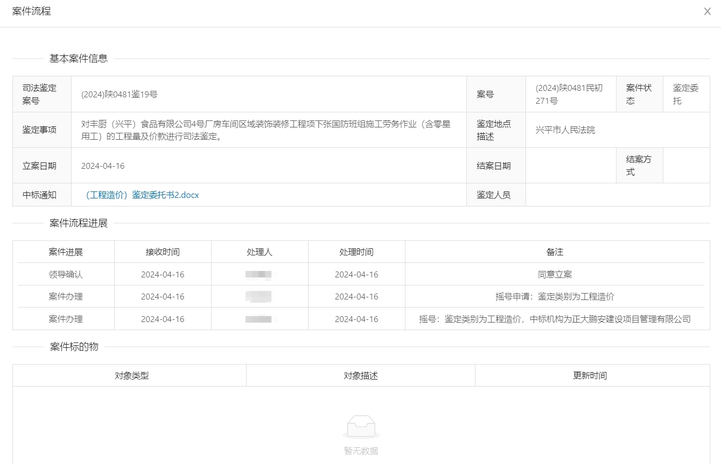The image size is (721, 464).
Task: Click the empty-data inbox icon
Action: [x=361, y=426]
